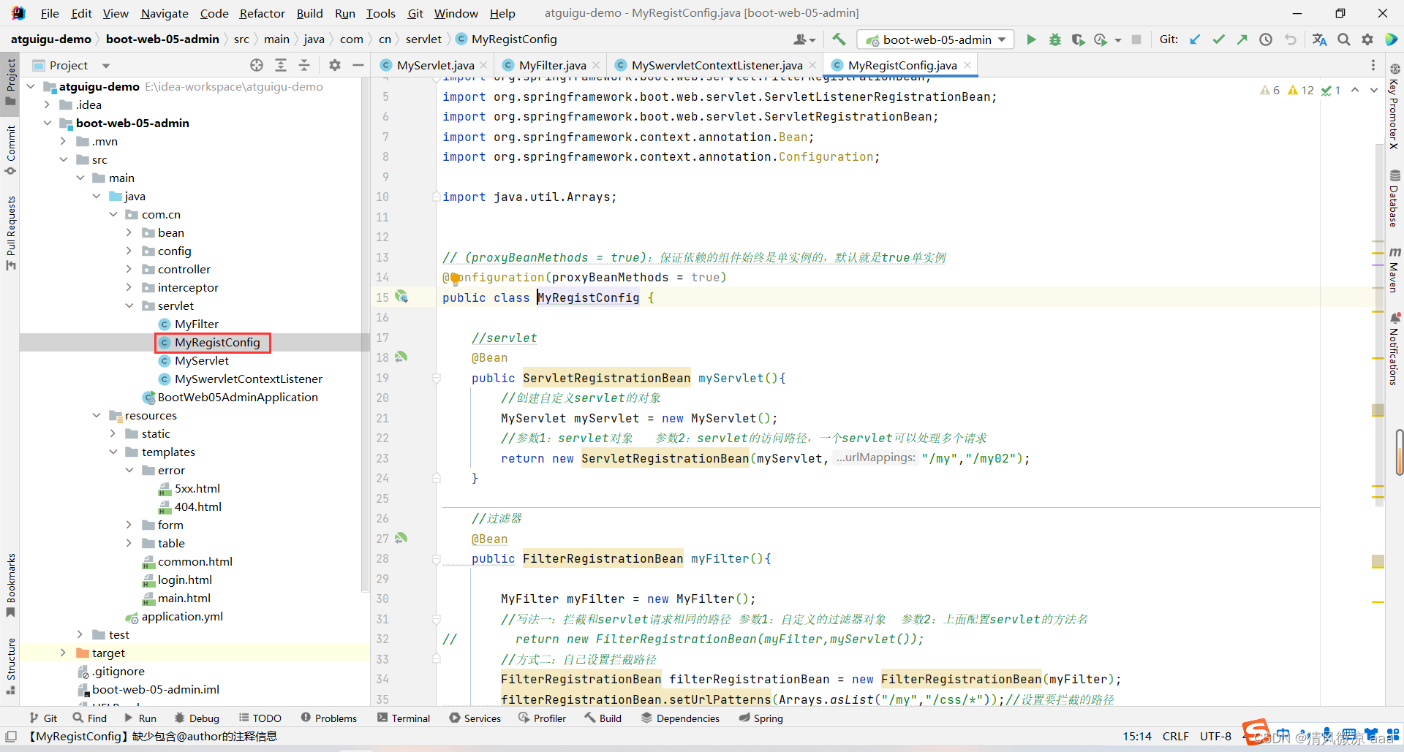Toggle the Commit tool window
Image resolution: width=1404 pixels, height=752 pixels.
tap(10, 151)
